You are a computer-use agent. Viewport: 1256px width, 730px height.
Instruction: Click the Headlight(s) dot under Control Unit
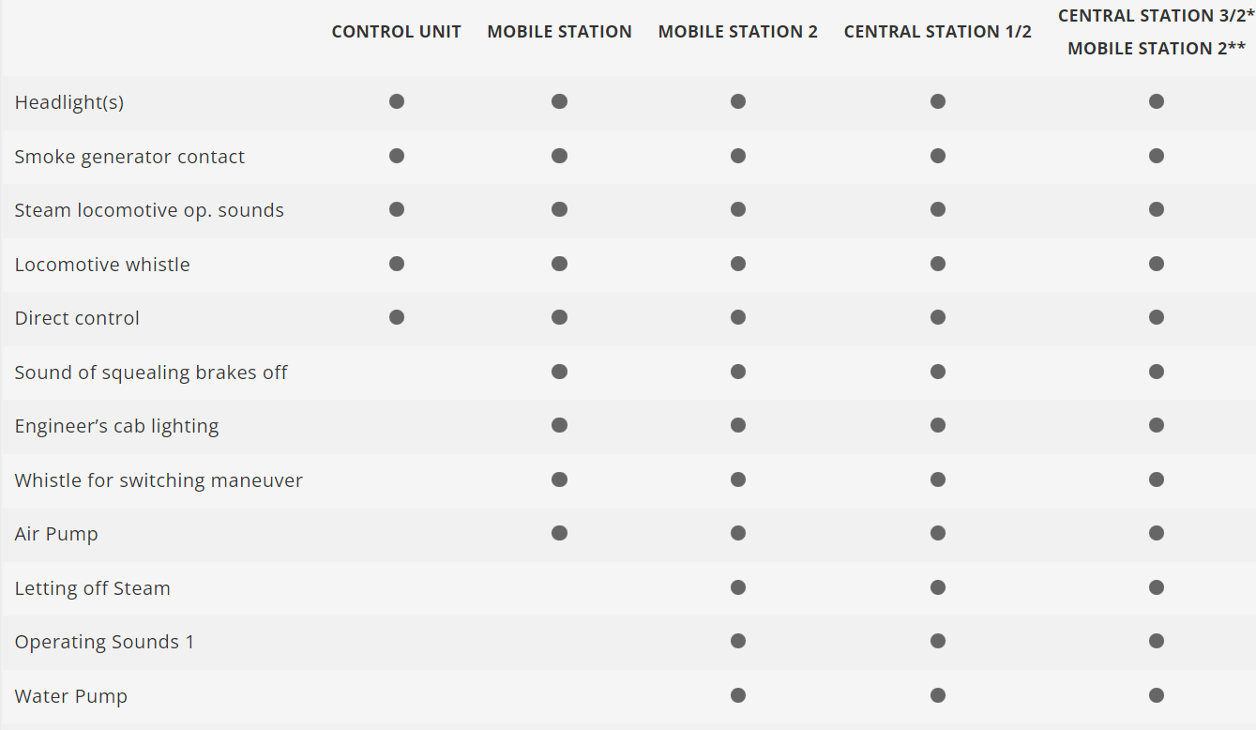coord(397,101)
